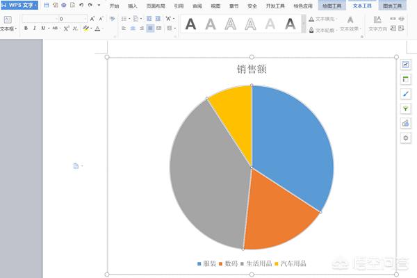This screenshot has width=417, height=278.
Task: Open the 文本填充 text fill dropdown
Action: tap(323, 19)
